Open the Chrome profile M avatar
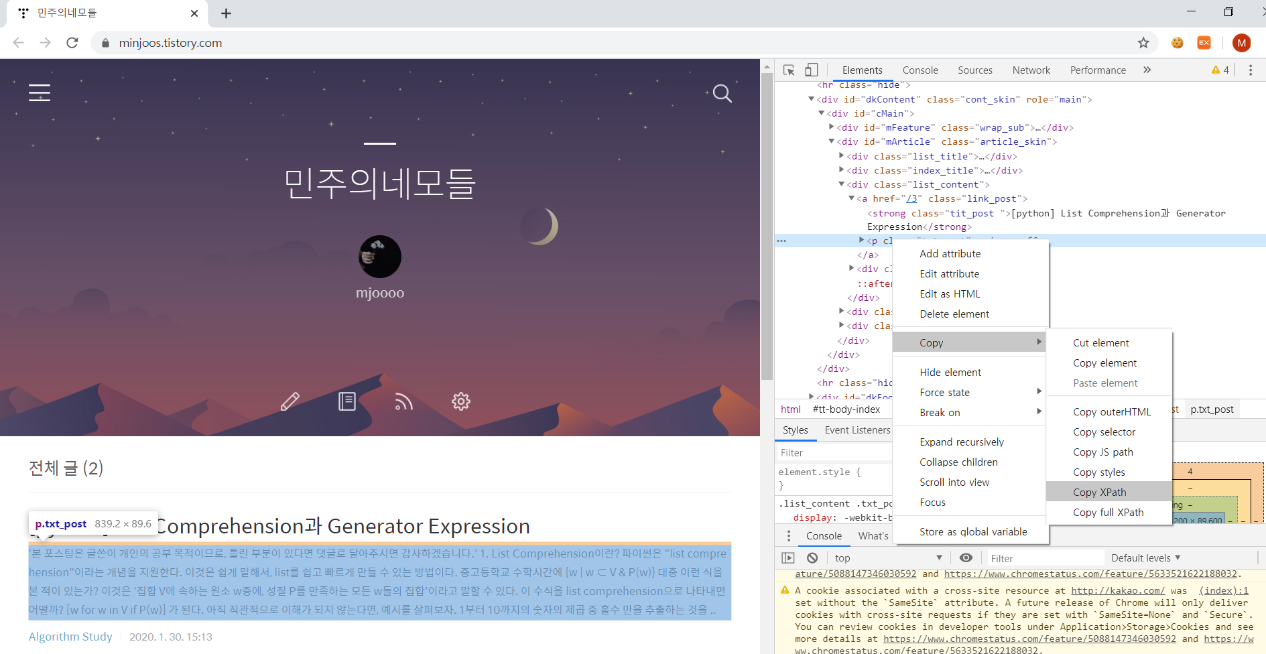Image resolution: width=1266 pixels, height=654 pixels. tap(1241, 43)
